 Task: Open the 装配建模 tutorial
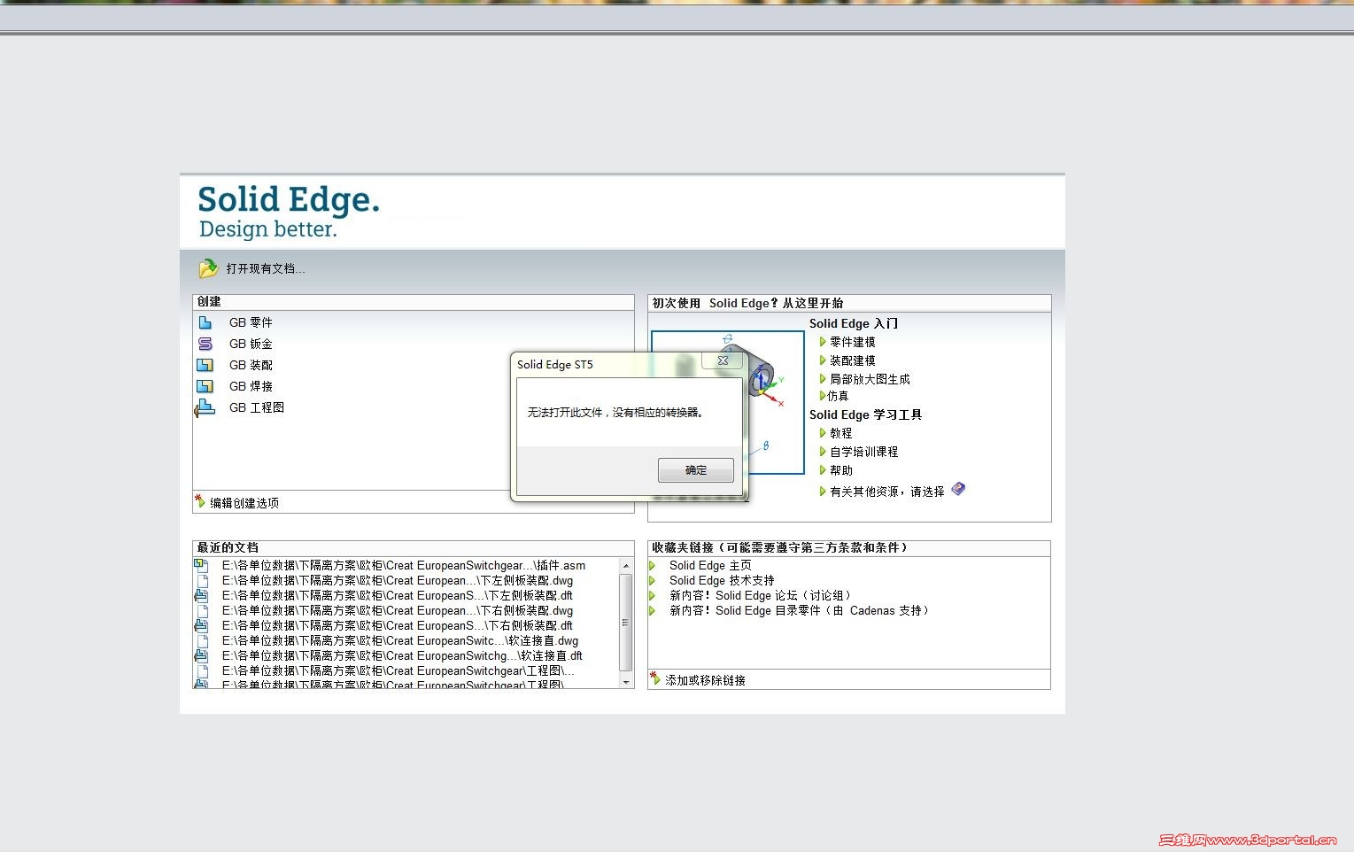click(x=853, y=360)
